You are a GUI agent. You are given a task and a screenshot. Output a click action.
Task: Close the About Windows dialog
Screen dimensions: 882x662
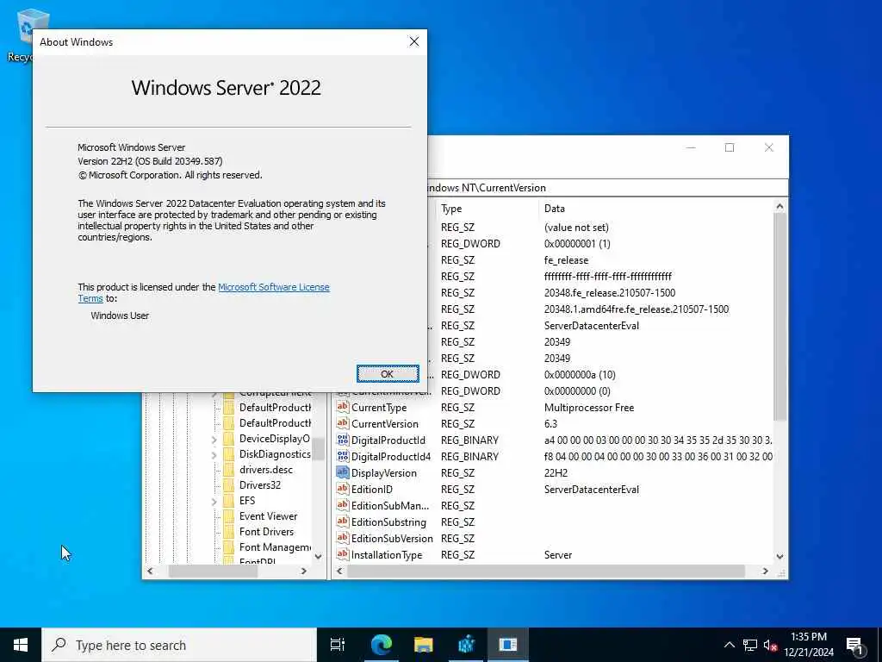point(414,41)
